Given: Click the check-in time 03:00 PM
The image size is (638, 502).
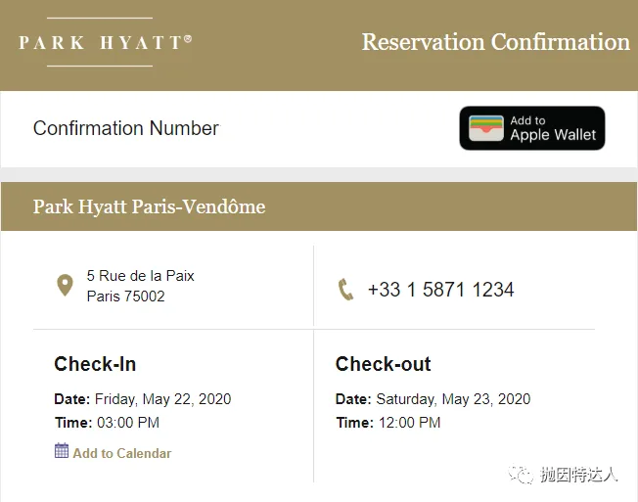Looking at the screenshot, I should [x=128, y=423].
